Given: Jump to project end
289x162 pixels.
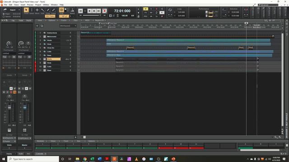Looking at the screenshot, I should 104,15.
